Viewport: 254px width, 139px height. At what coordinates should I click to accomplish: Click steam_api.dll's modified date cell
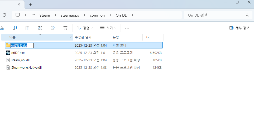90,60
